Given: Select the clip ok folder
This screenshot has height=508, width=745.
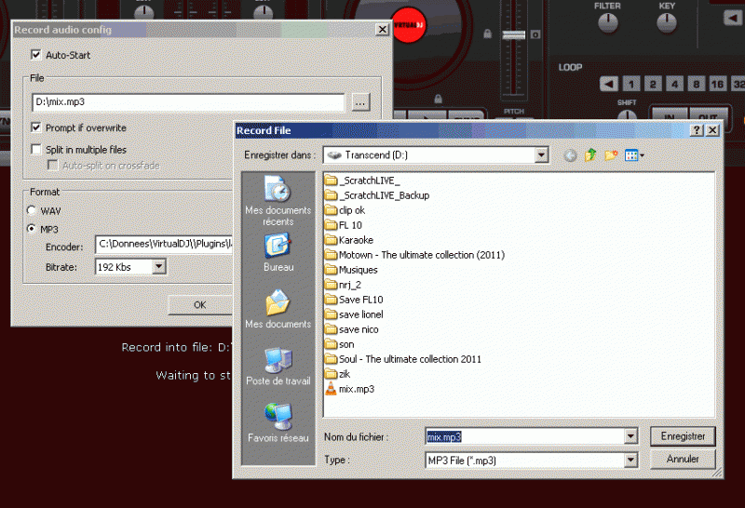Looking at the screenshot, I should (x=345, y=210).
